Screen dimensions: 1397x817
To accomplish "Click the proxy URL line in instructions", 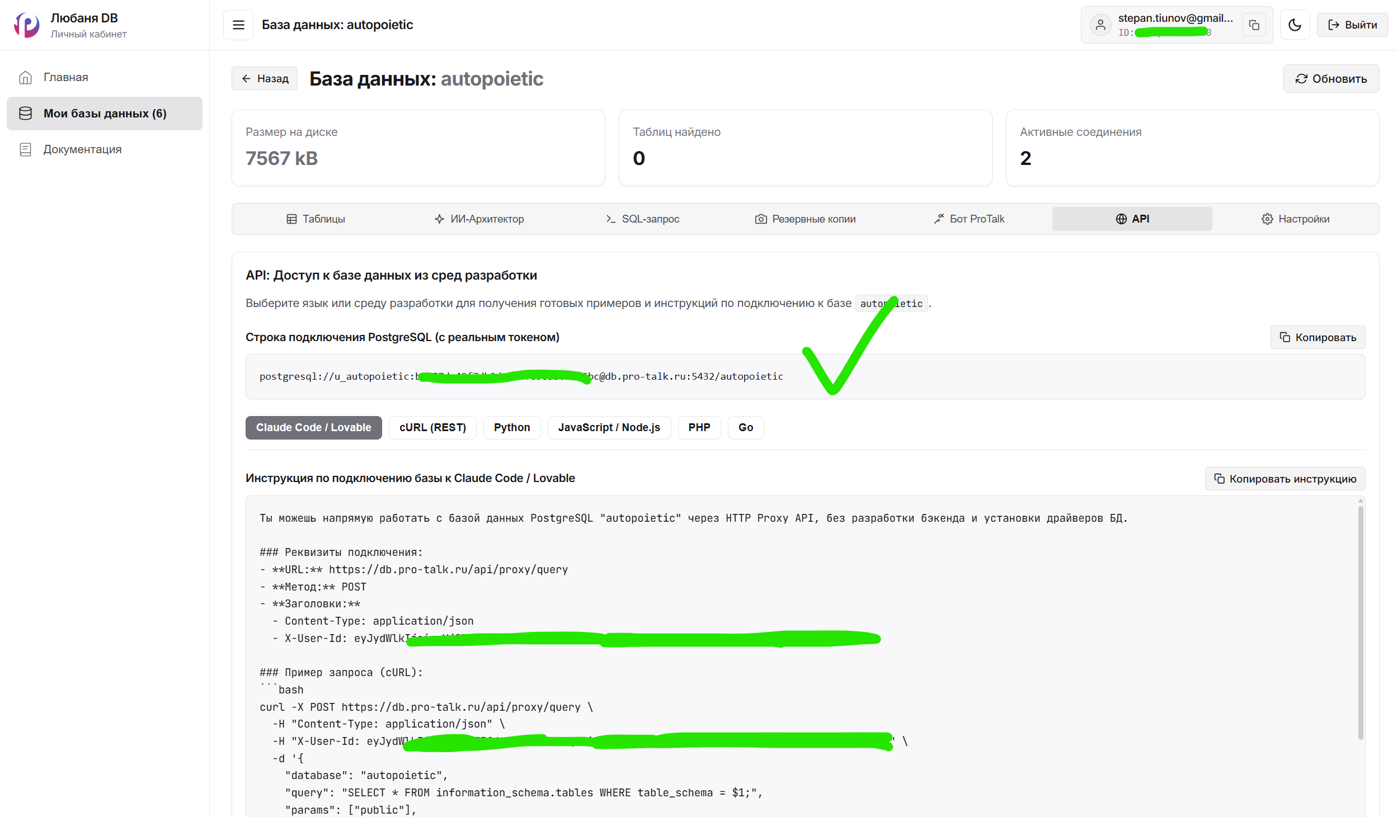I will pos(414,569).
